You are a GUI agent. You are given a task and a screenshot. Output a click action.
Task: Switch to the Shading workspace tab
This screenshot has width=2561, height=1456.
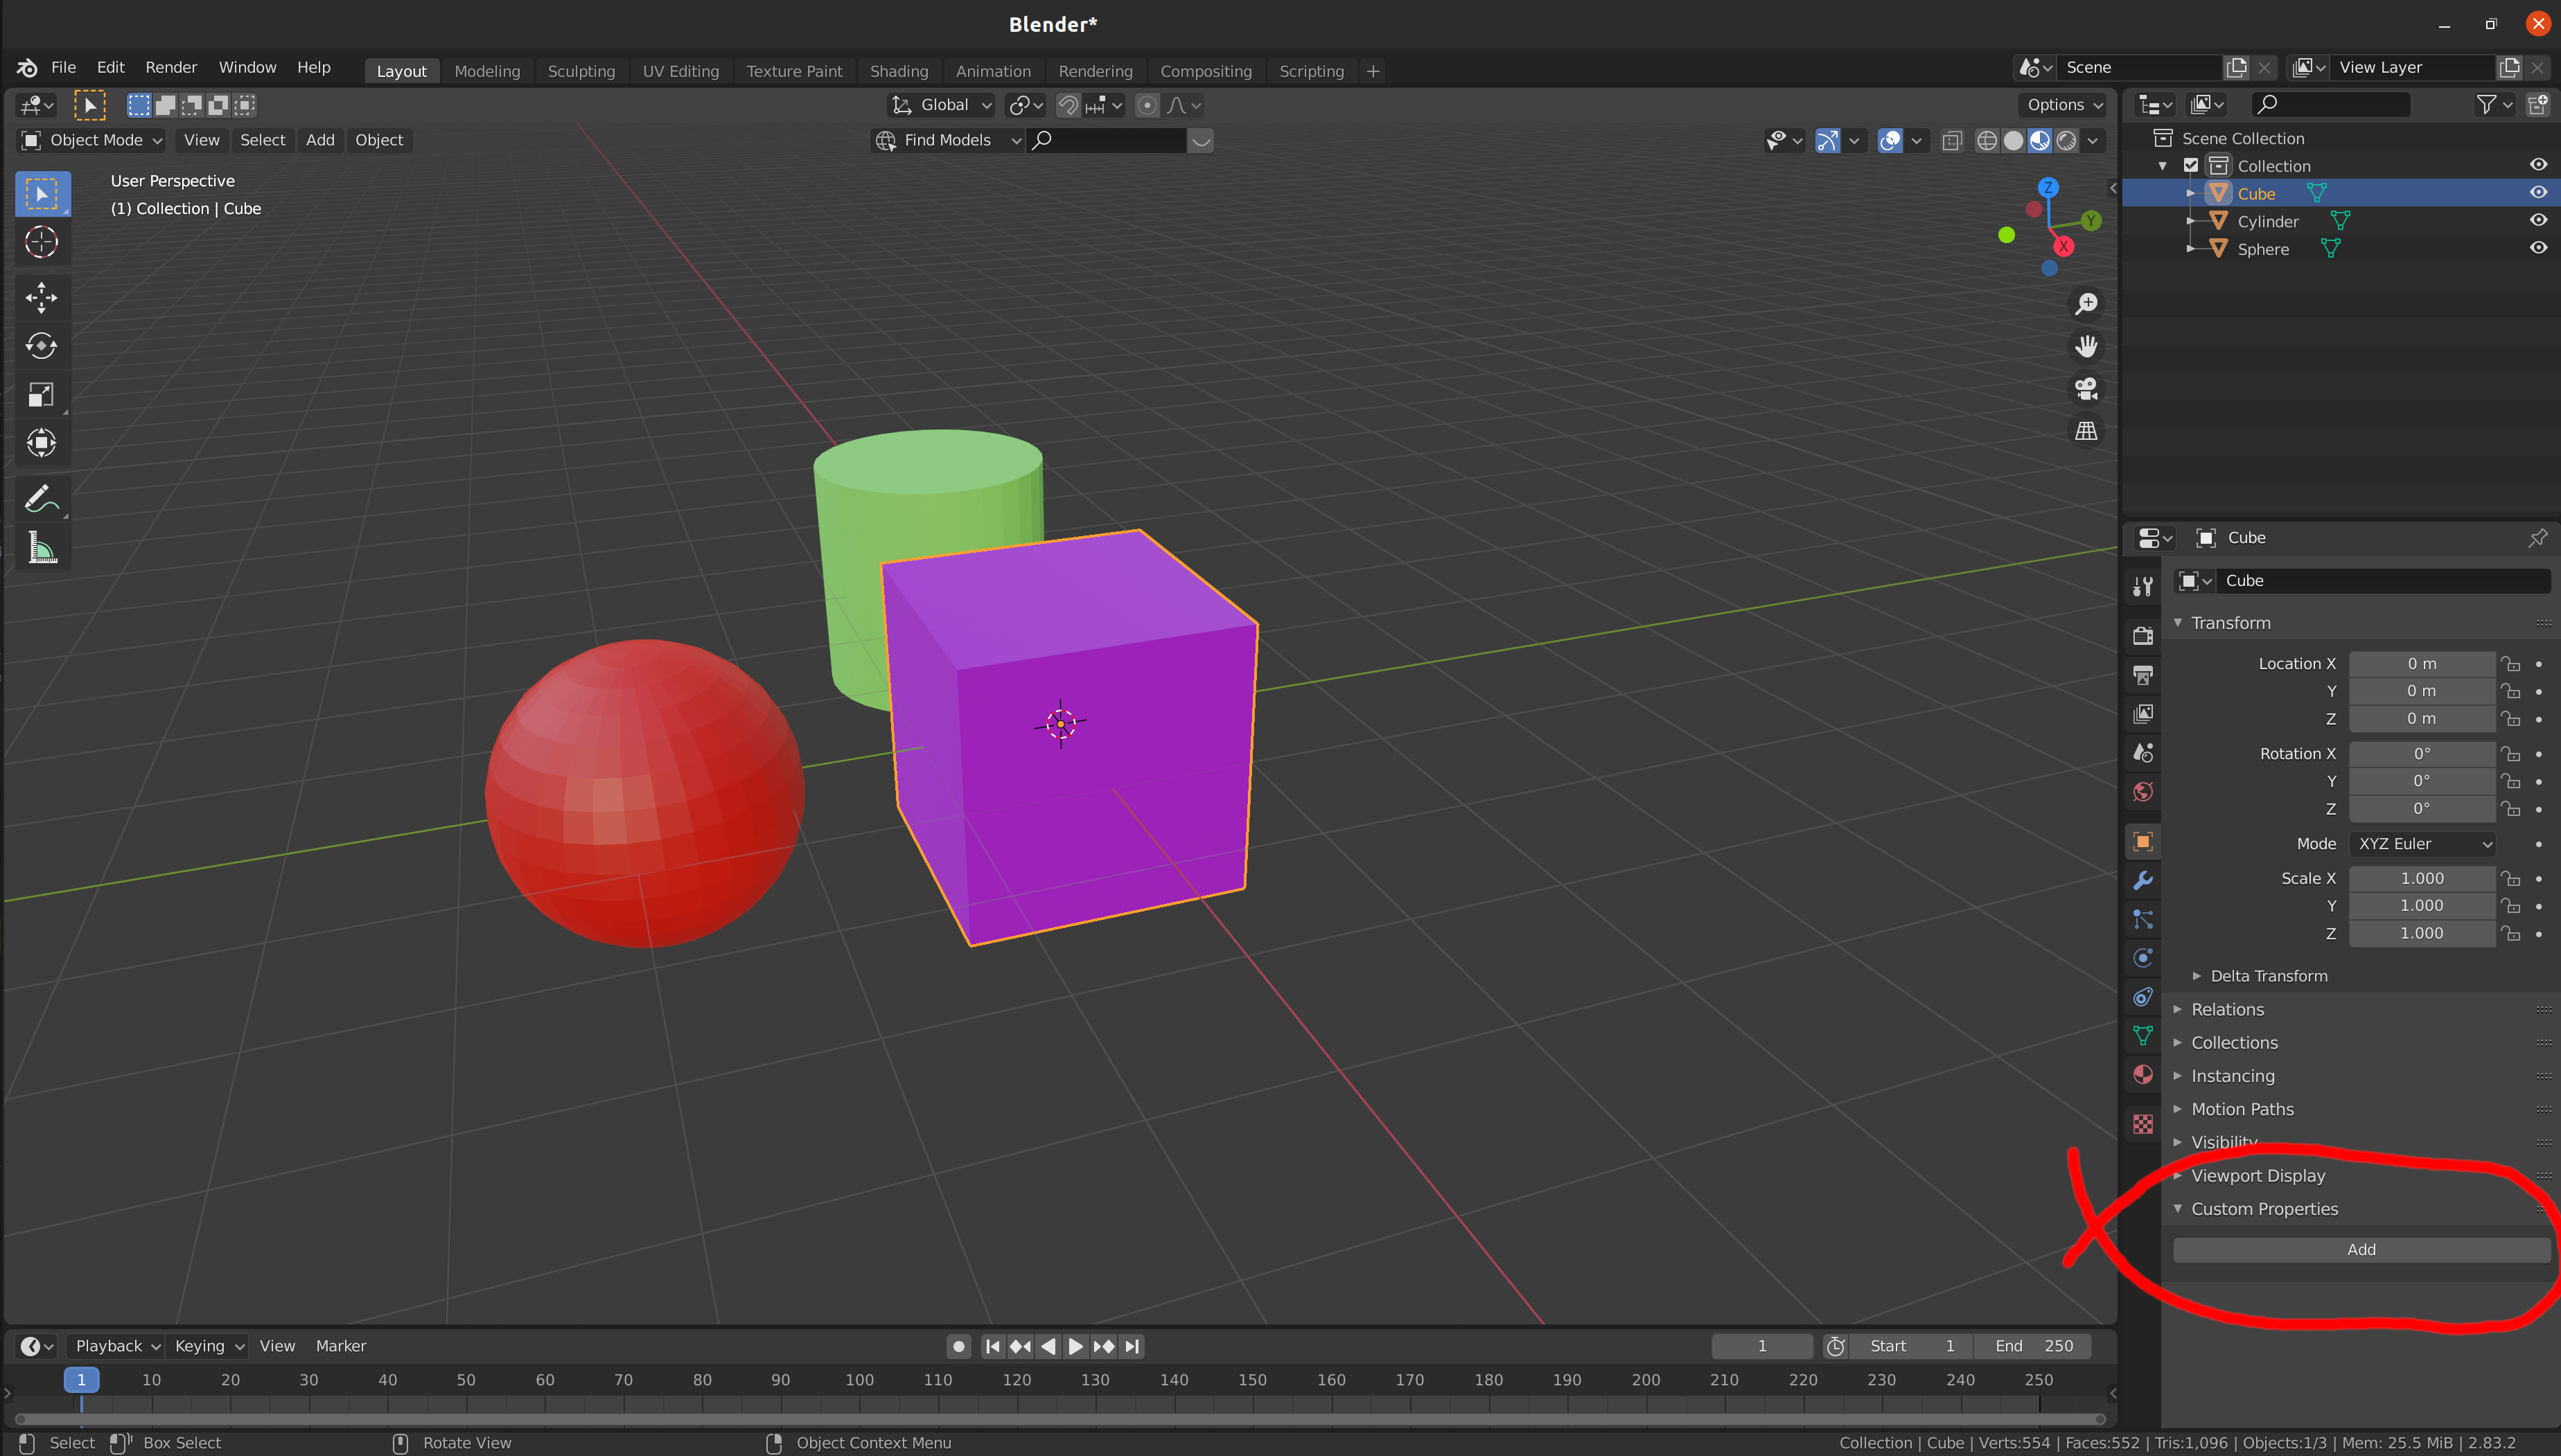click(x=898, y=71)
